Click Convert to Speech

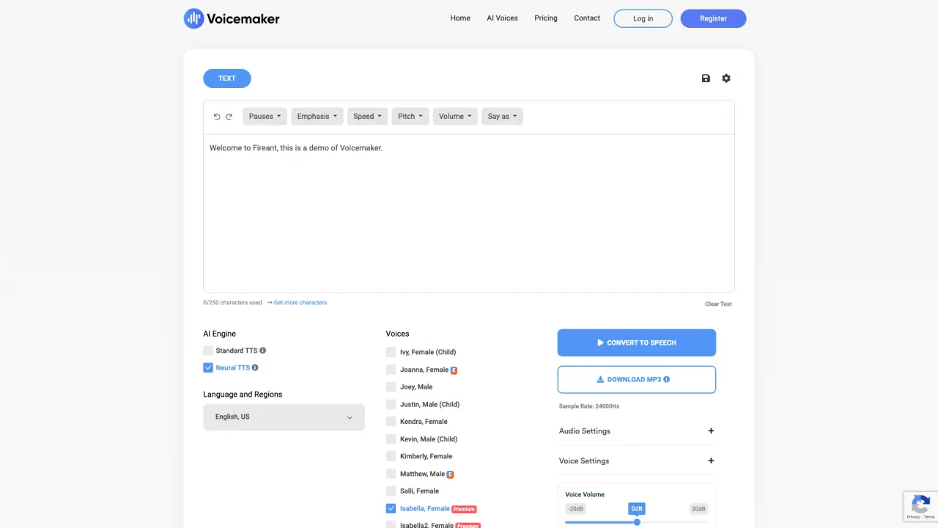[637, 342]
